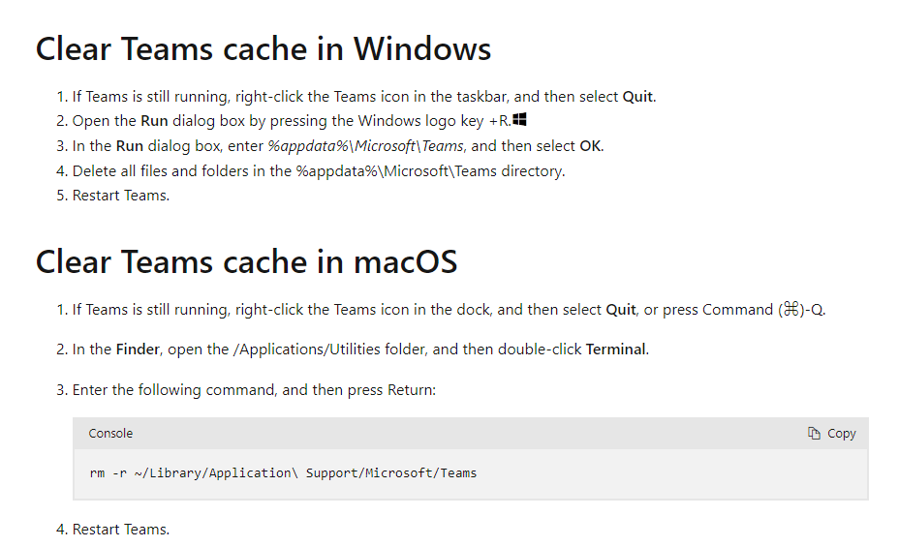Click the Copy icon in Console block
The height and width of the screenshot is (547, 899).
click(x=814, y=434)
